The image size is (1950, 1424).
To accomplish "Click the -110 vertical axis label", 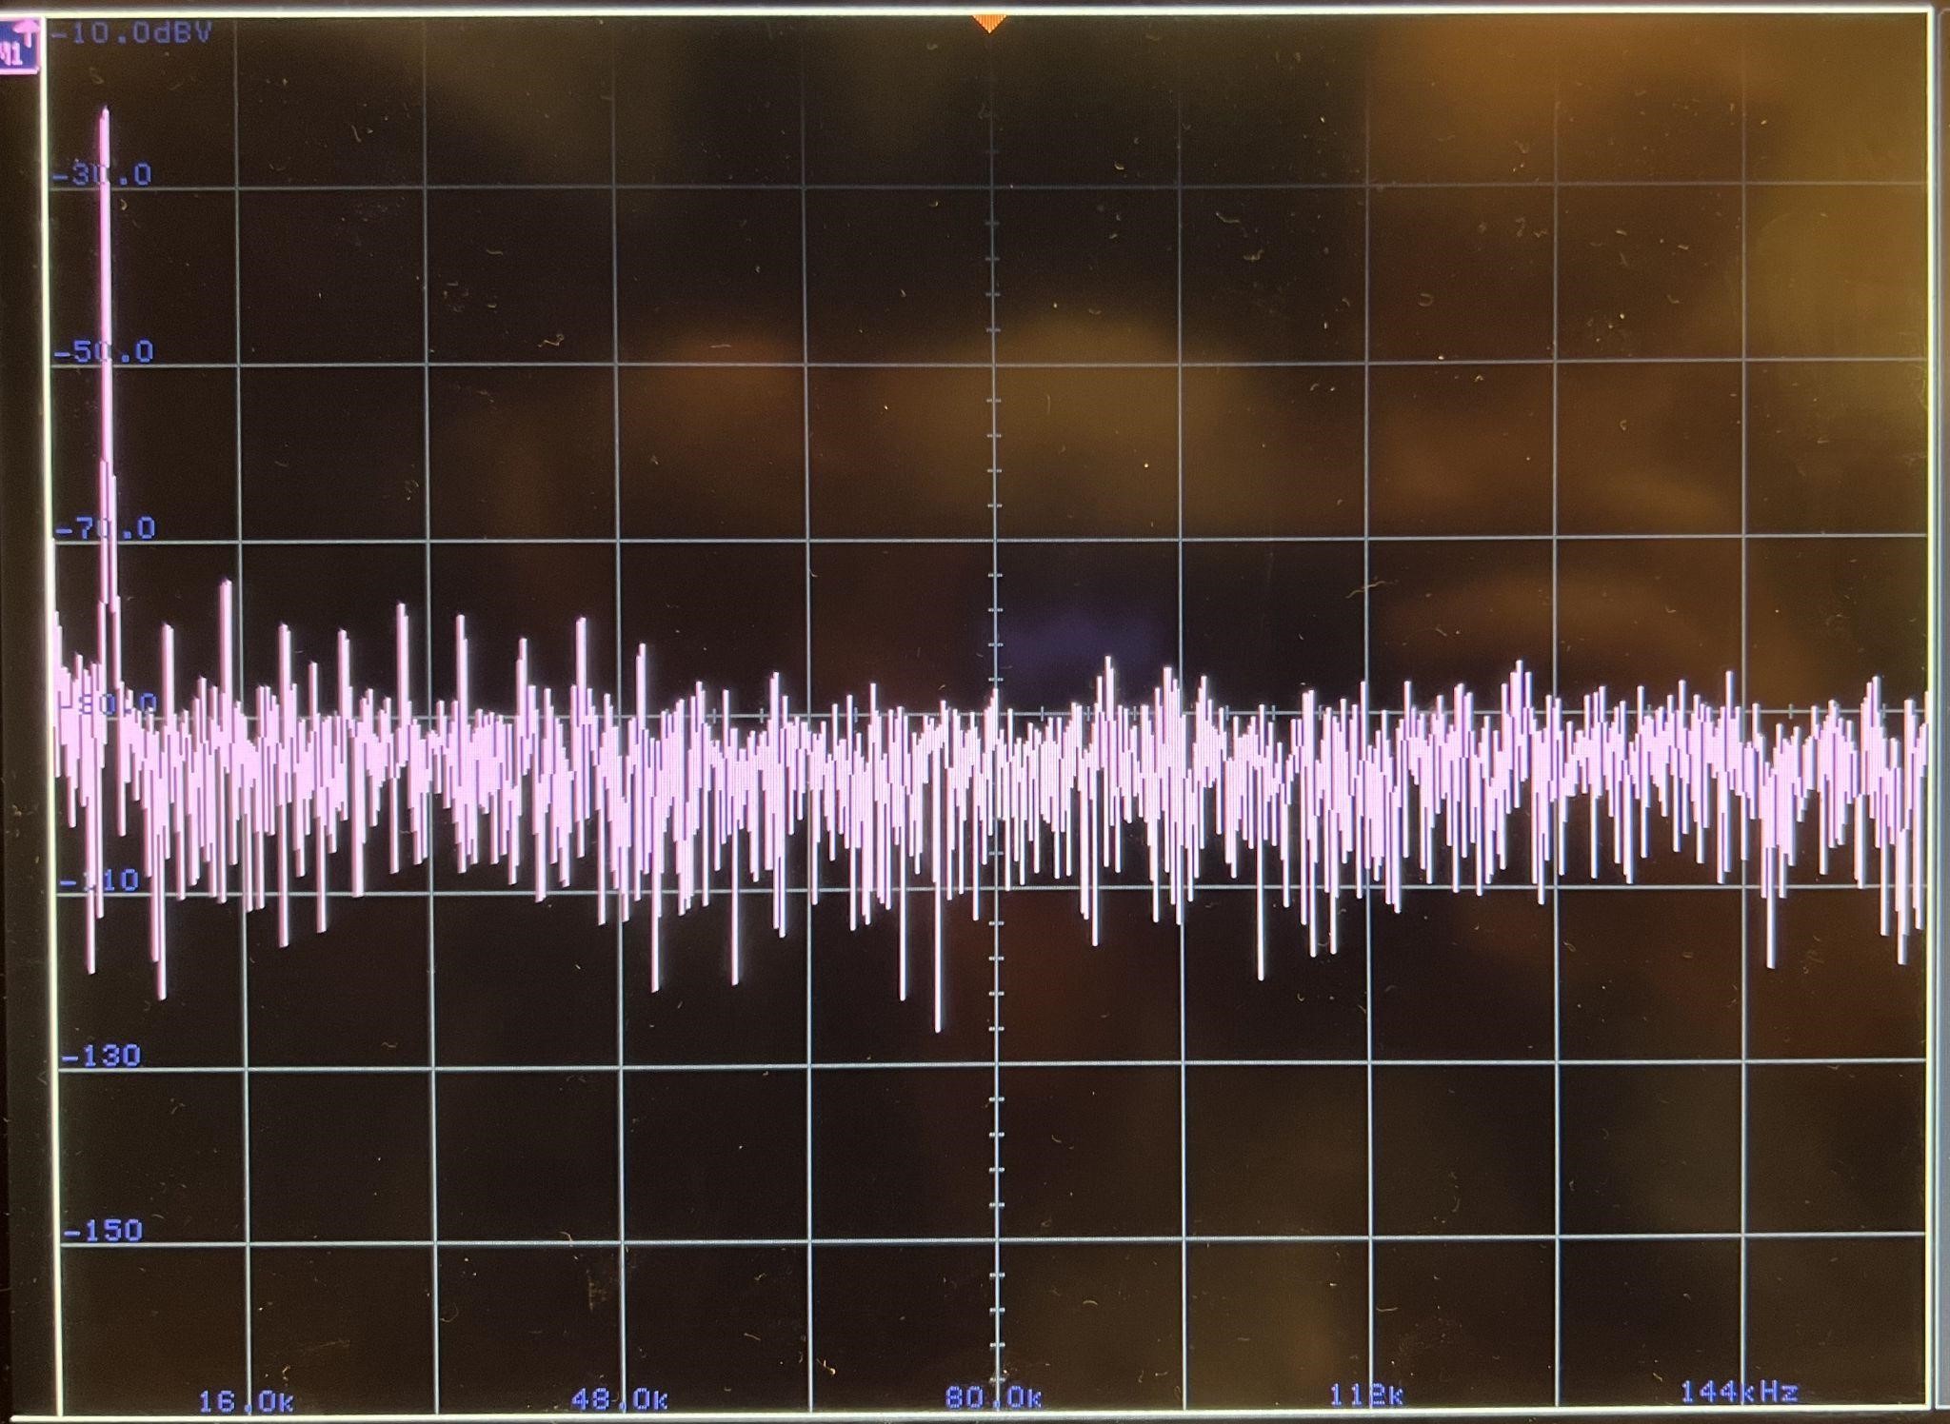I will [x=100, y=880].
